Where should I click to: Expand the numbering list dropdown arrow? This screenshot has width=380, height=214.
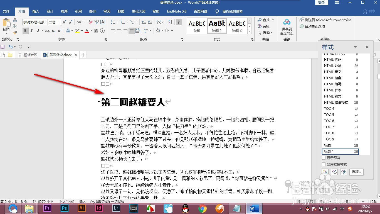pos(127,22)
